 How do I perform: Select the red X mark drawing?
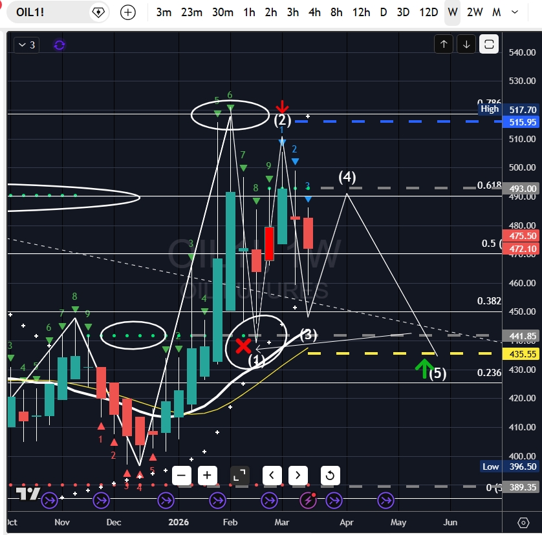coord(243,346)
